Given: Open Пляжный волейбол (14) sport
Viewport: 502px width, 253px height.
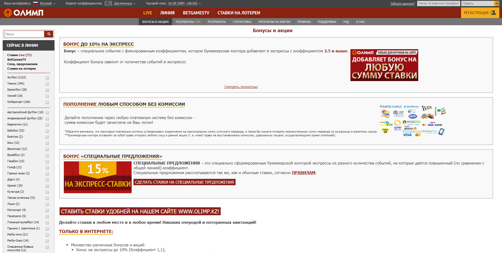Looking at the screenshot, I should point(23,222).
